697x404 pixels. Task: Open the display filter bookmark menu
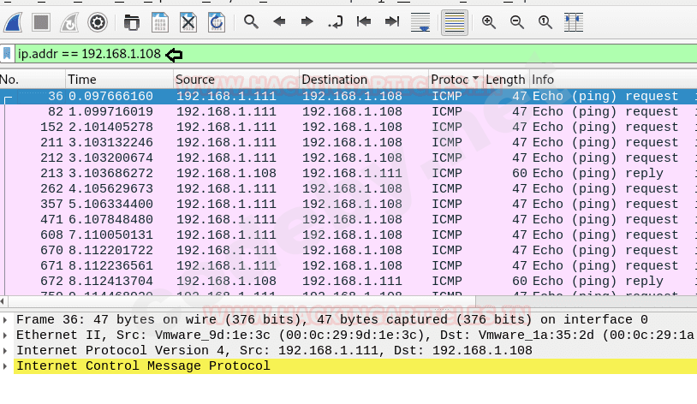coord(8,55)
